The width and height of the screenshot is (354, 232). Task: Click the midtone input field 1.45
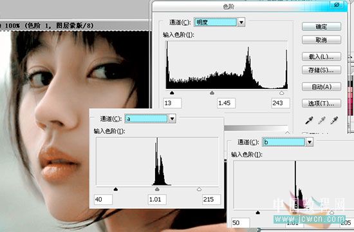[x=226, y=103]
